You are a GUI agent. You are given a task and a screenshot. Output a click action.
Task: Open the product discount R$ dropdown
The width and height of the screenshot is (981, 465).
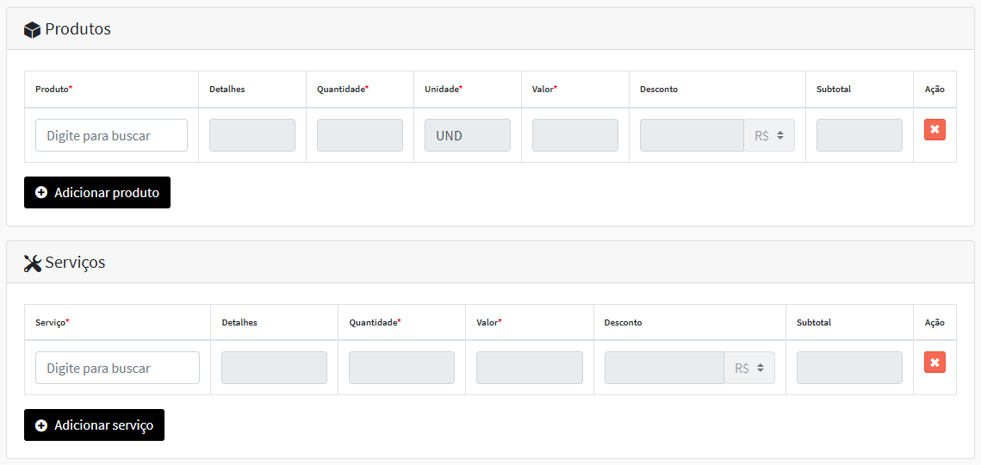tap(769, 135)
